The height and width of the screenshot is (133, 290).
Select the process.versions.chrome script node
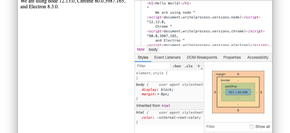[206, 31]
